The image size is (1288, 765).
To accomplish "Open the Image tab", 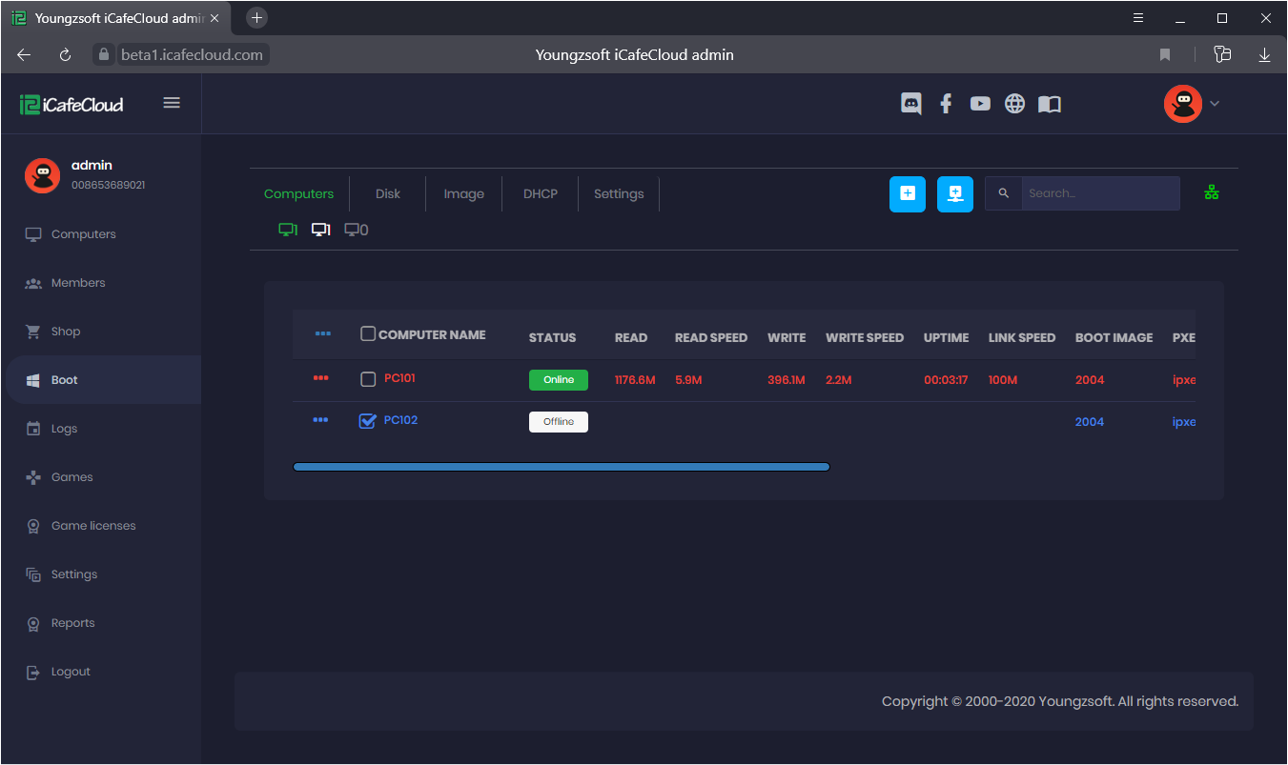I will tap(463, 193).
